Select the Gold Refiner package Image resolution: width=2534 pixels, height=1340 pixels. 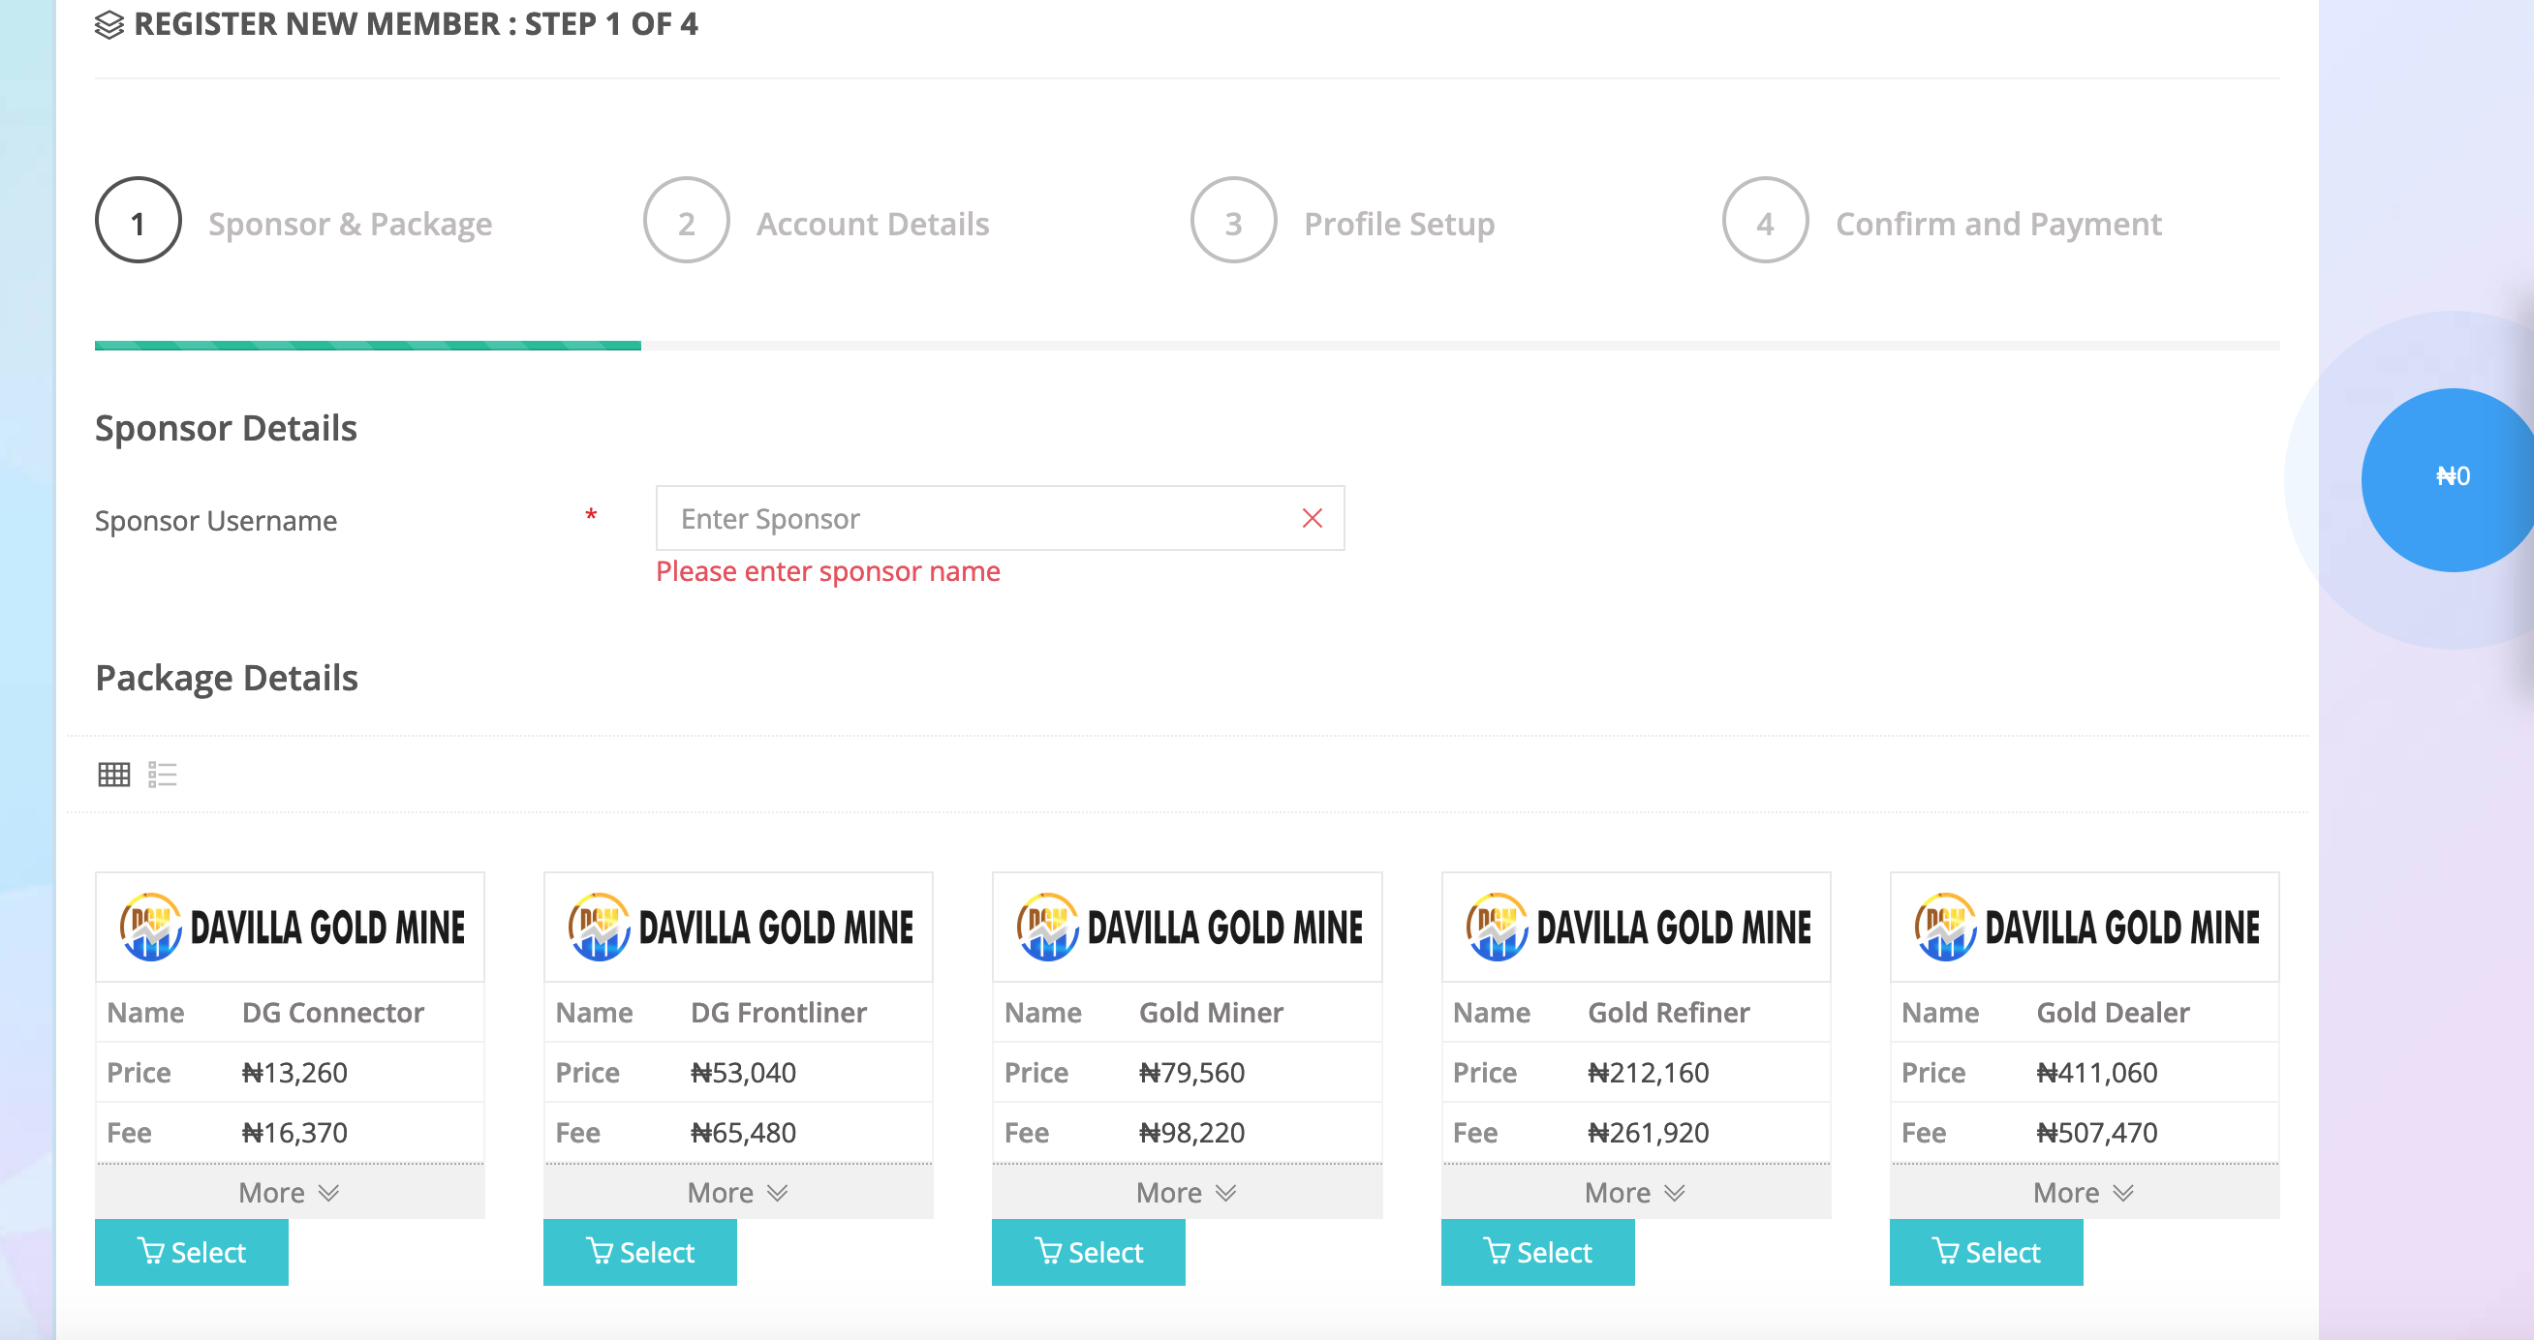click(x=1537, y=1253)
